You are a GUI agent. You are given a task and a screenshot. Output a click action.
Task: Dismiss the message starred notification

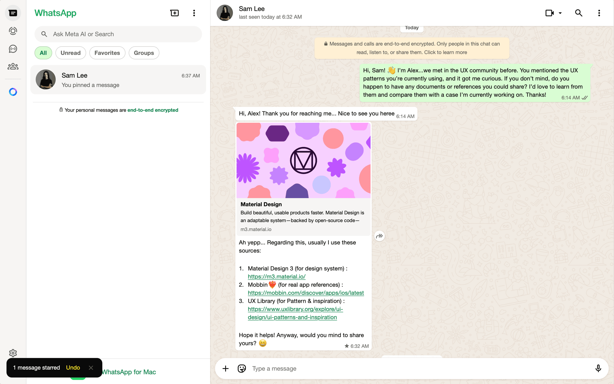tap(91, 368)
